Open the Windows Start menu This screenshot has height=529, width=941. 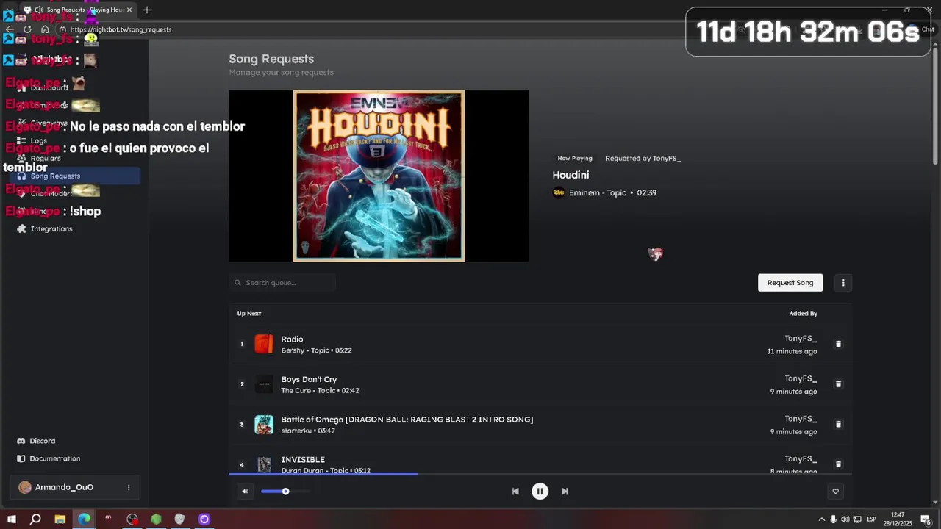[11, 519]
